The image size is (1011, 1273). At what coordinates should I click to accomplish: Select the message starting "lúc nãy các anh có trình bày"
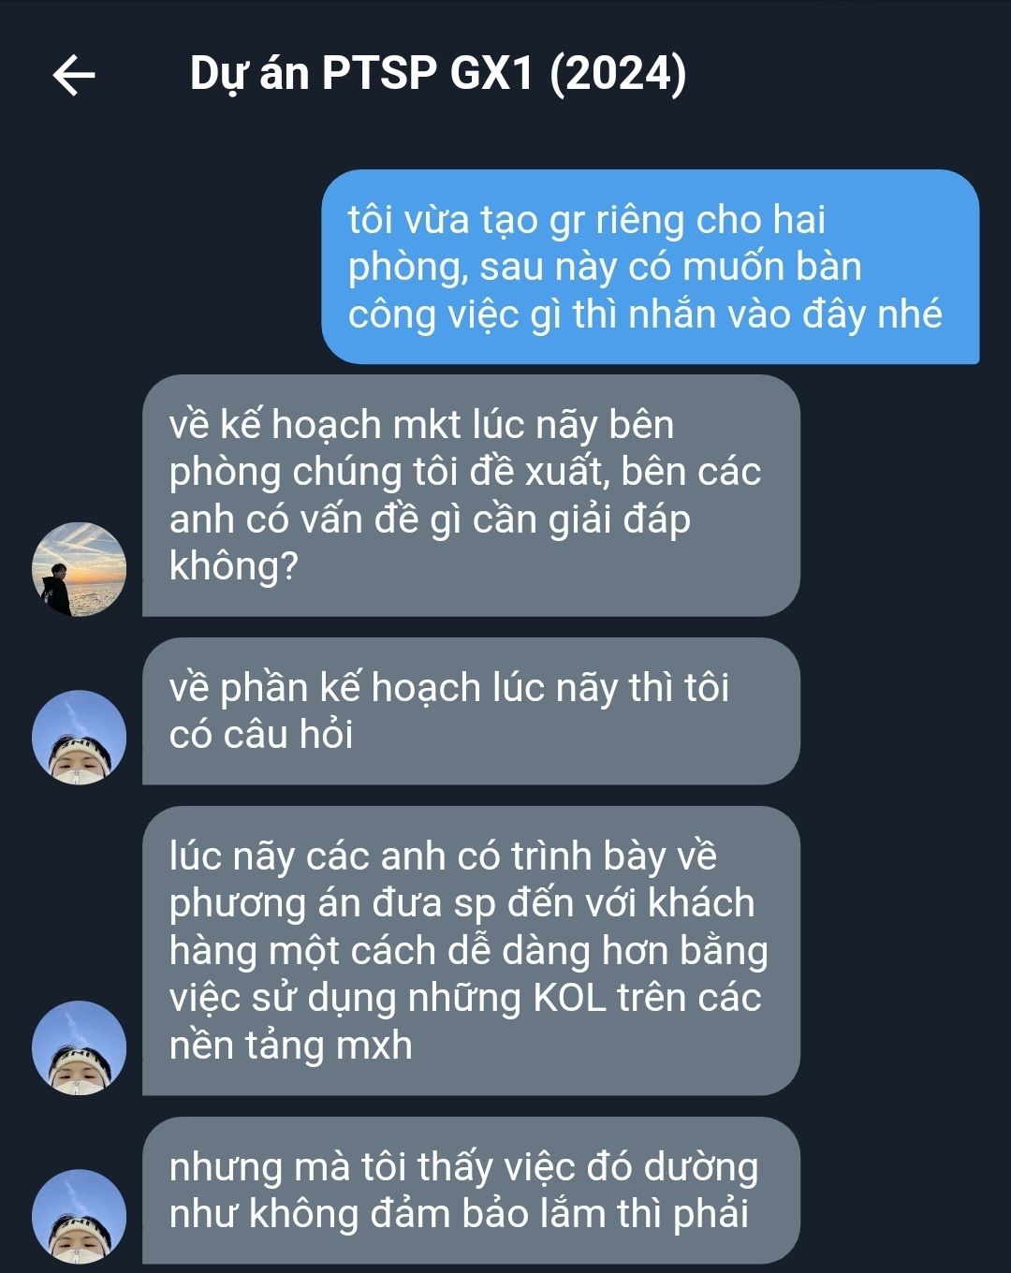point(471,951)
